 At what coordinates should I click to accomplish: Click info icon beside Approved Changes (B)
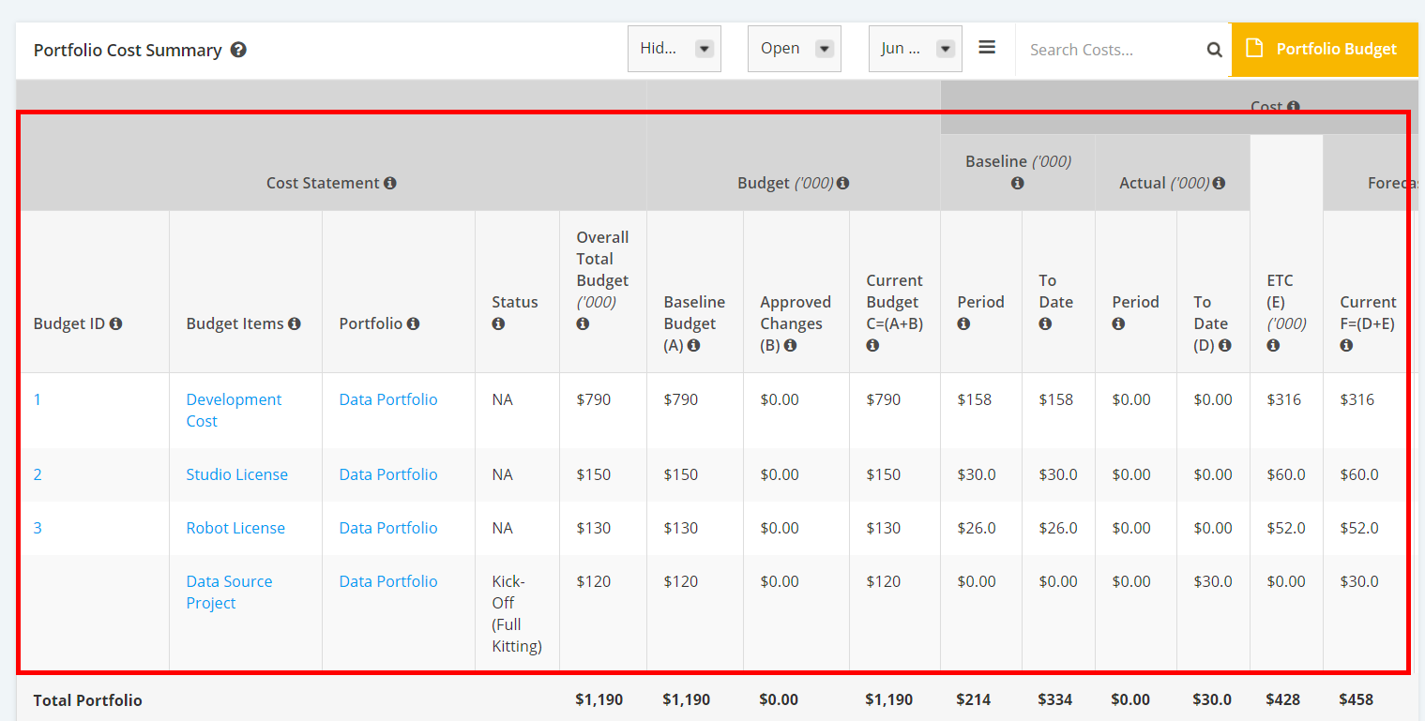point(790,345)
